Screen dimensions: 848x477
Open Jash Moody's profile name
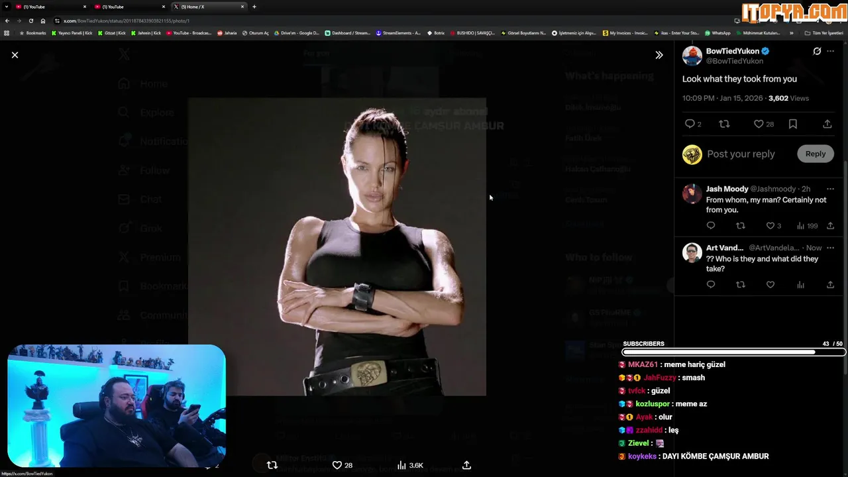pyautogui.click(x=727, y=189)
